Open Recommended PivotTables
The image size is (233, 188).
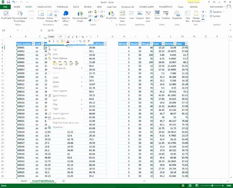[x=20, y=16]
